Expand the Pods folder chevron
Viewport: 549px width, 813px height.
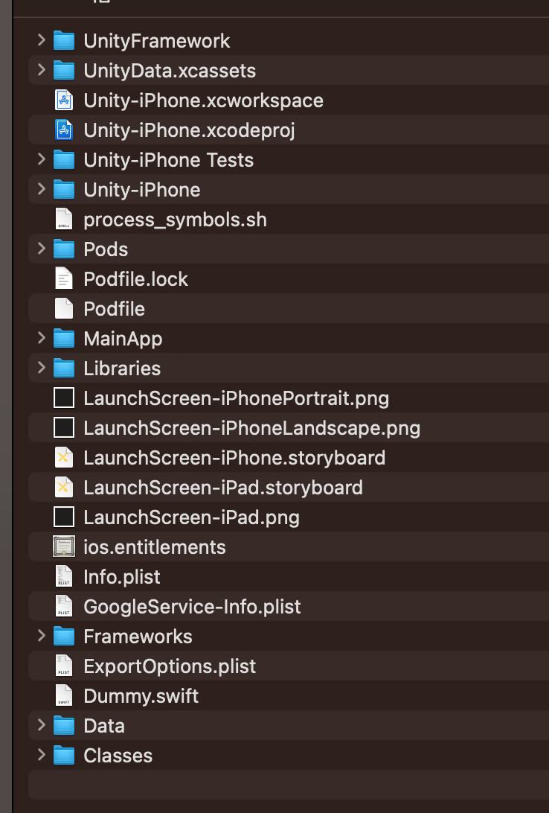click(x=42, y=249)
